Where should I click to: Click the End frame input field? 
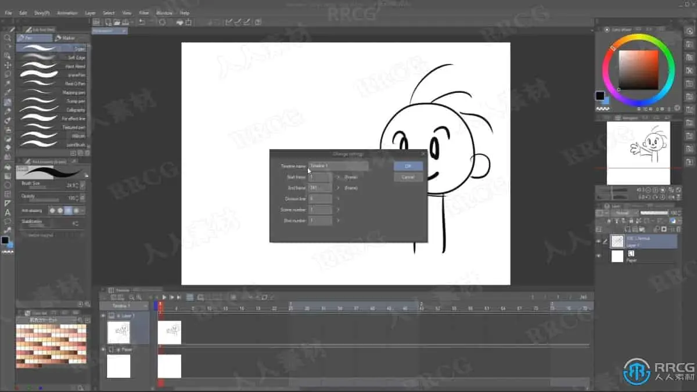click(320, 188)
